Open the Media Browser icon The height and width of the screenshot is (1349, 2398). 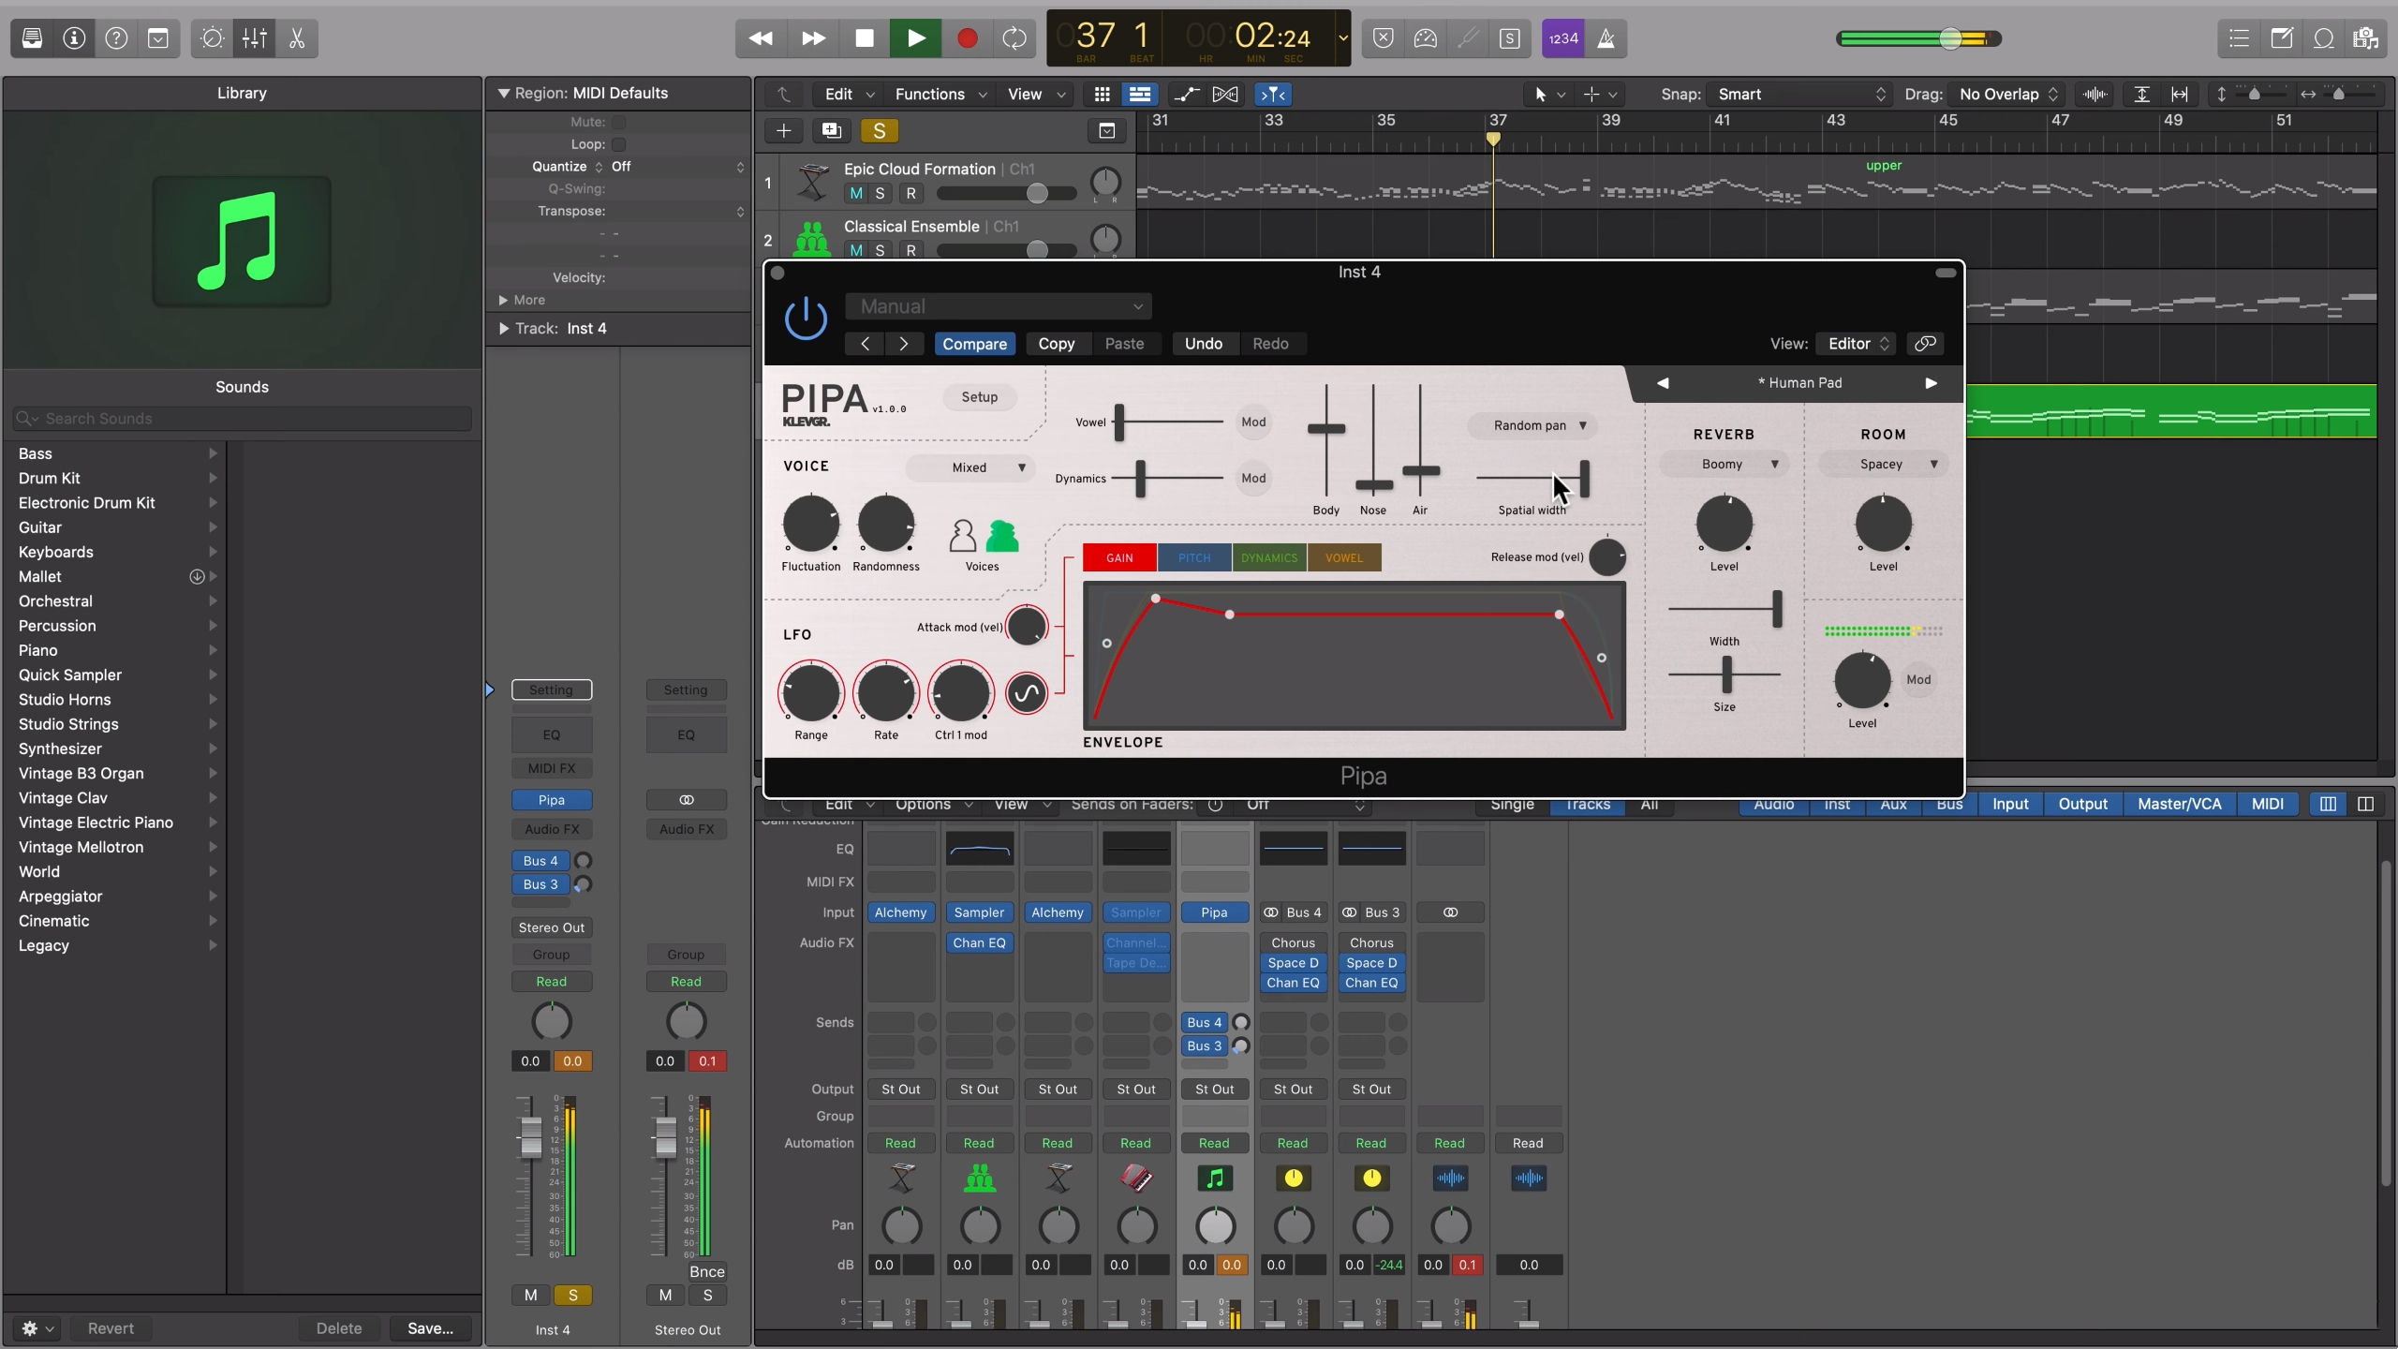tap(2366, 38)
